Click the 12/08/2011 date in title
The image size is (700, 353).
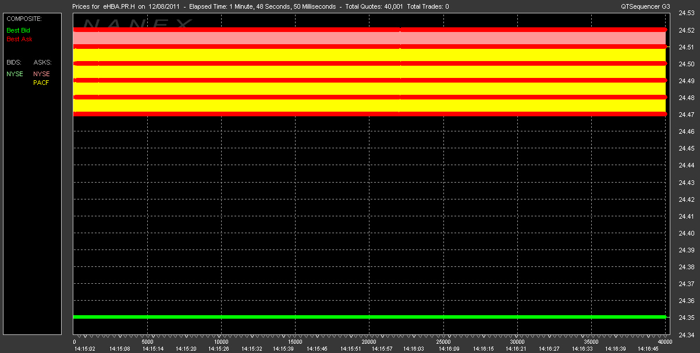[x=165, y=6]
